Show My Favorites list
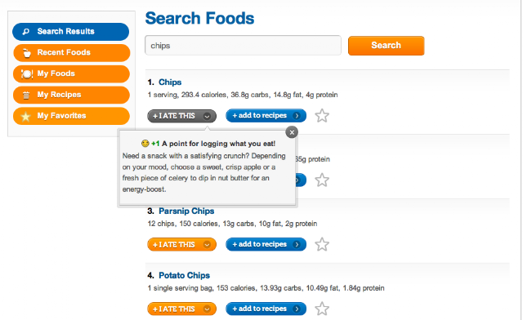 [x=71, y=116]
